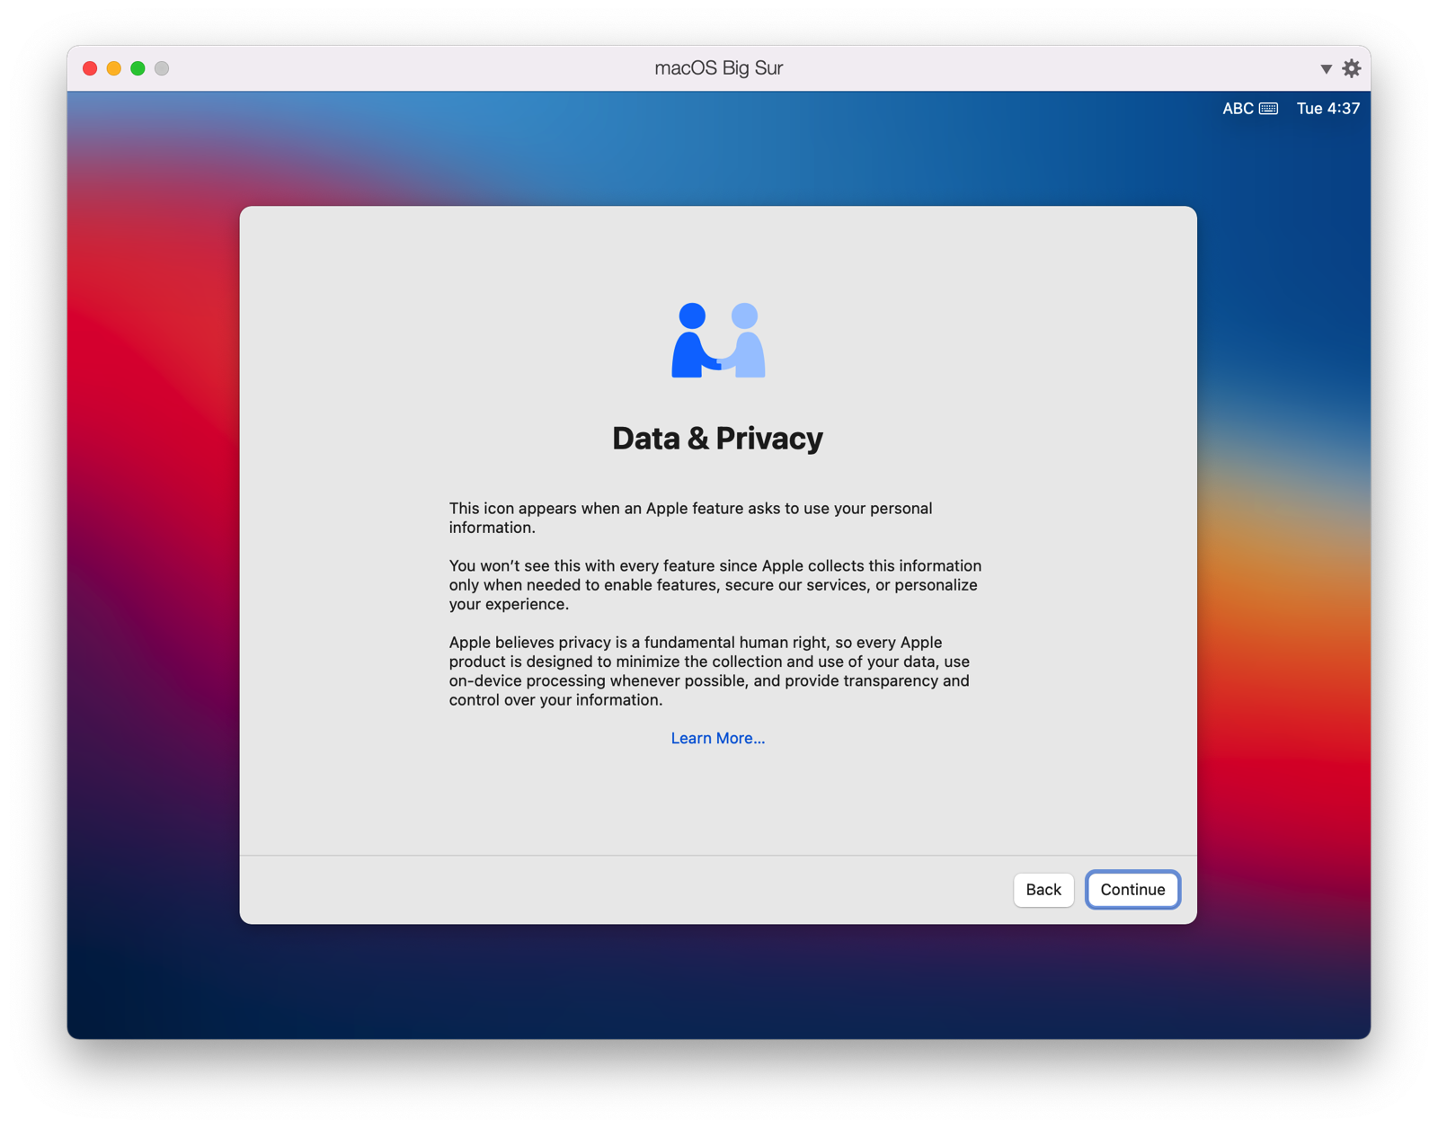Image resolution: width=1438 pixels, height=1128 pixels.
Task: Open the Learn More link
Action: click(x=717, y=738)
